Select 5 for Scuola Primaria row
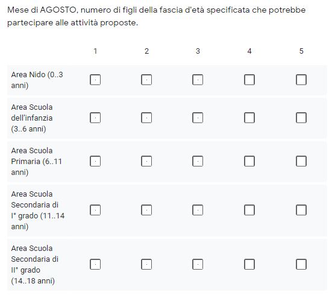The height and width of the screenshot is (301, 329). [301, 161]
